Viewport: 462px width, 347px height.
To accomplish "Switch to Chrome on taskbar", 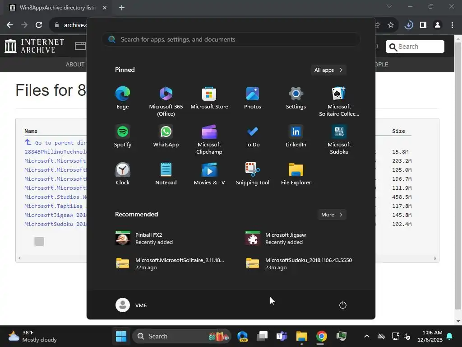I will (x=321, y=336).
